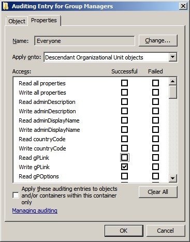Switch to the Object tab
The width and height of the screenshot is (190, 242).
tap(17, 21)
